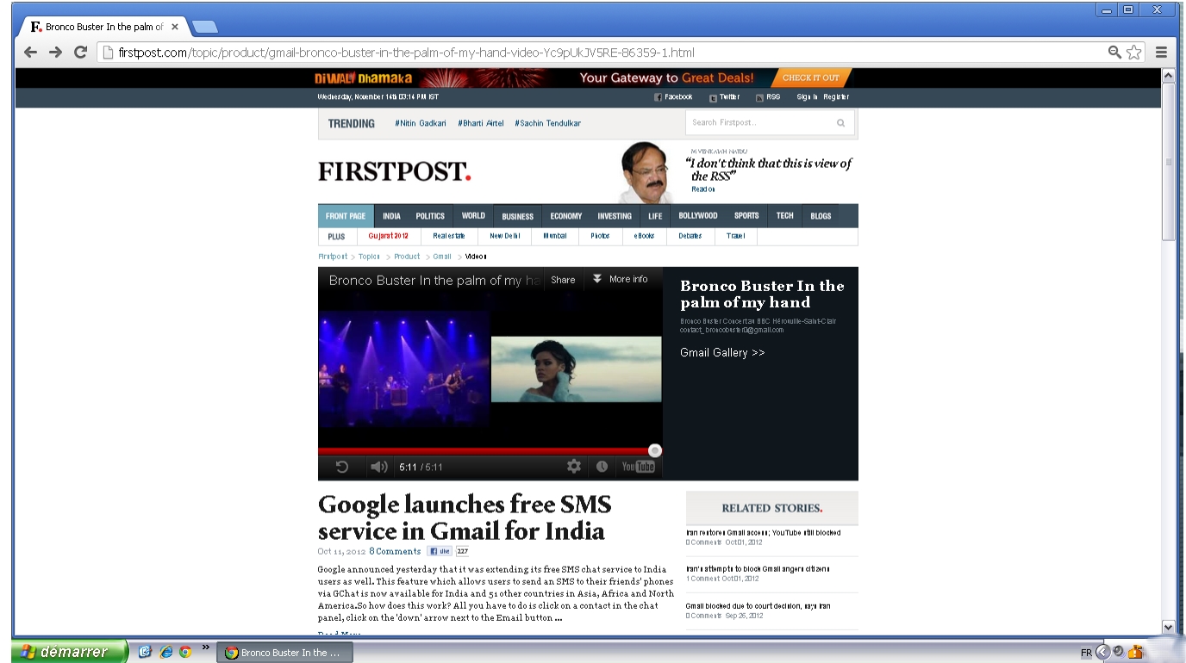Open the 8 Comments link
Viewport: 1186px width, 663px height.
click(x=395, y=551)
